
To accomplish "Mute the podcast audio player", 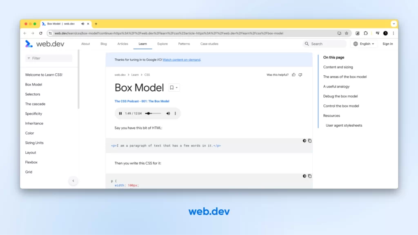I will click(168, 114).
